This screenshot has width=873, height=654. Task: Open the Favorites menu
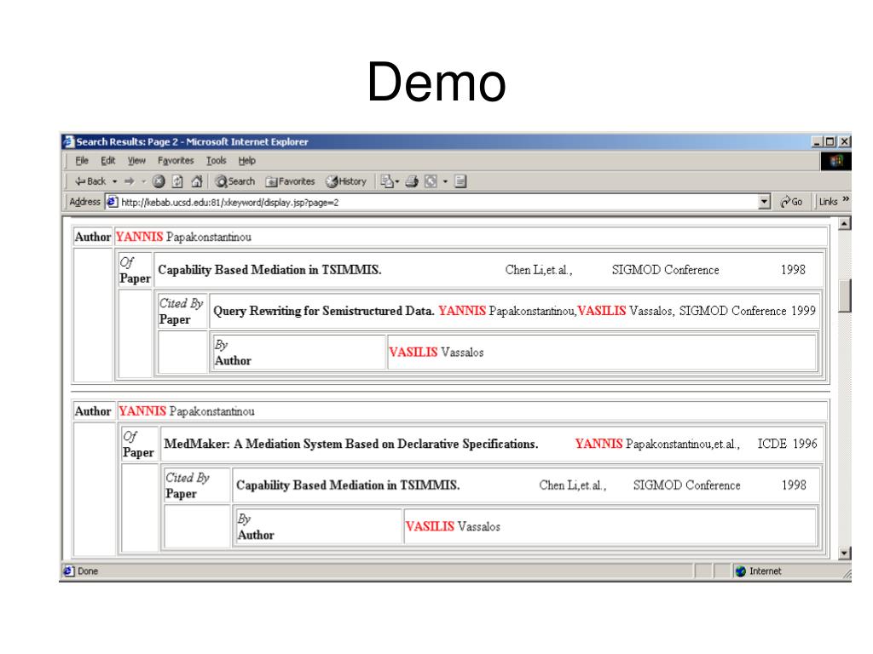click(176, 161)
